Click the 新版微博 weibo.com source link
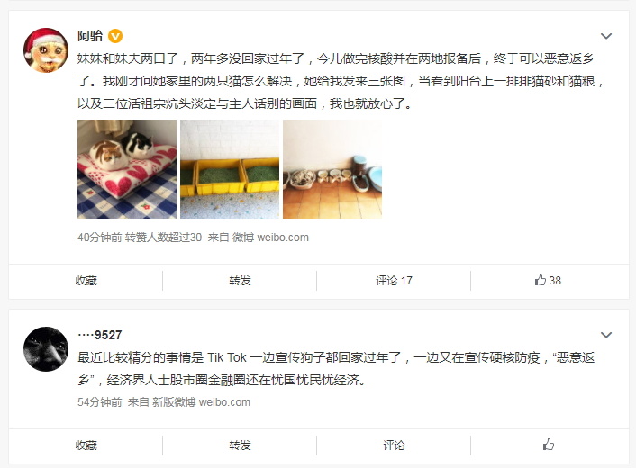The height and width of the screenshot is (468, 636). coord(201,402)
